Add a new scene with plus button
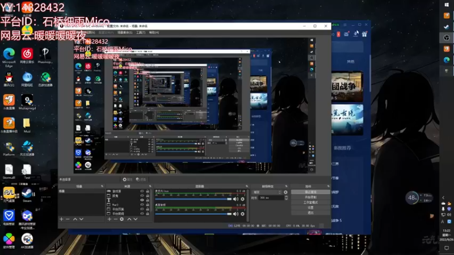This screenshot has width=454, height=255. click(61, 219)
